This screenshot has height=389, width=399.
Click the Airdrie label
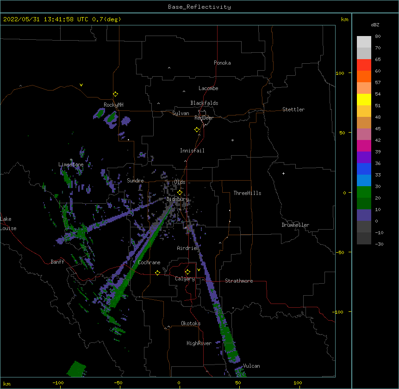(x=187, y=248)
